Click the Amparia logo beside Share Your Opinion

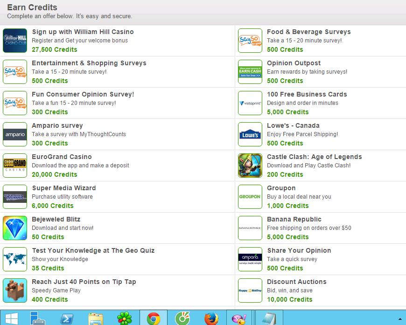(x=250, y=259)
